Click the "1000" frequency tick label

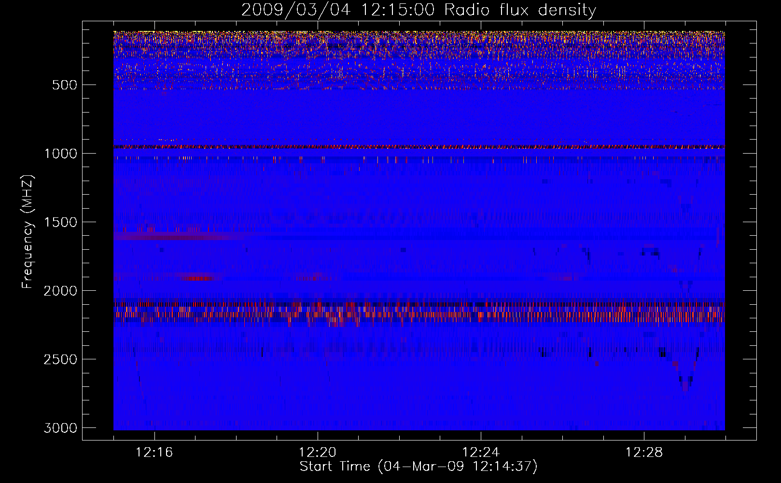tap(60, 154)
